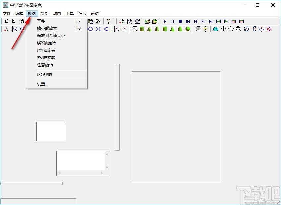Click the stop animation button

pos(180,21)
